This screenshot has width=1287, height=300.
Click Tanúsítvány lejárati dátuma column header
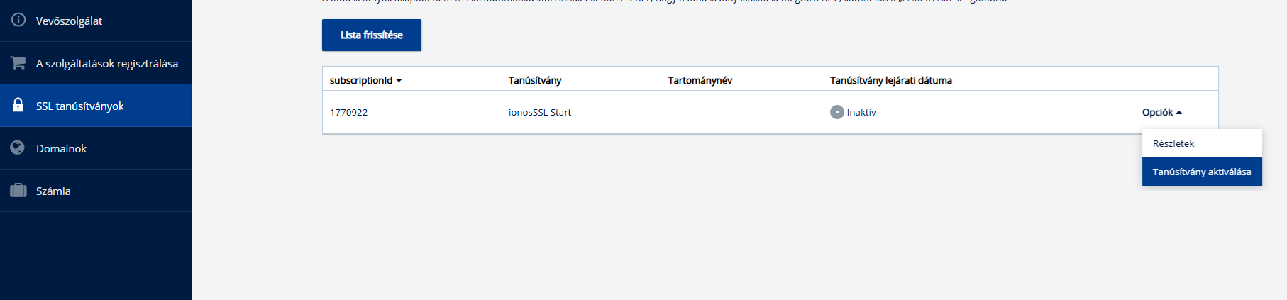(891, 80)
